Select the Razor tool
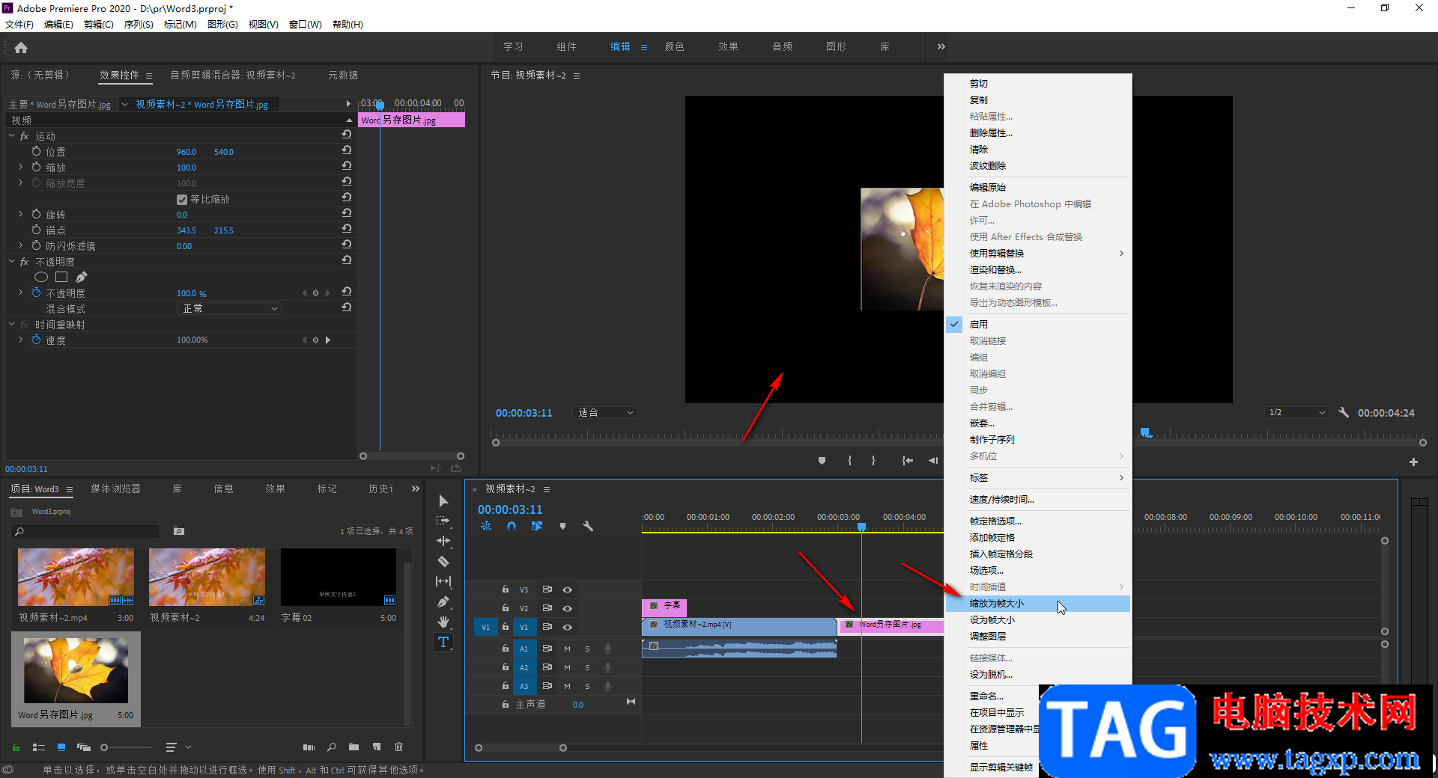 click(443, 561)
